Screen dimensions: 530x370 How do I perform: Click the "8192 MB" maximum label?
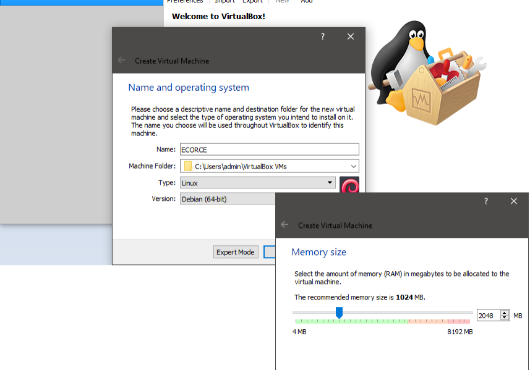(x=460, y=332)
